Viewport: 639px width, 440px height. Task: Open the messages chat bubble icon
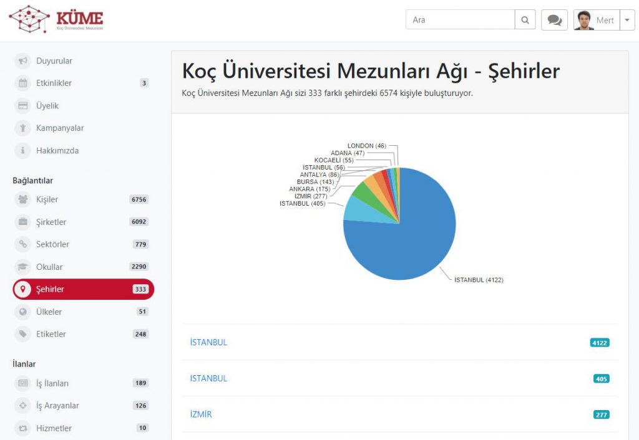point(554,19)
